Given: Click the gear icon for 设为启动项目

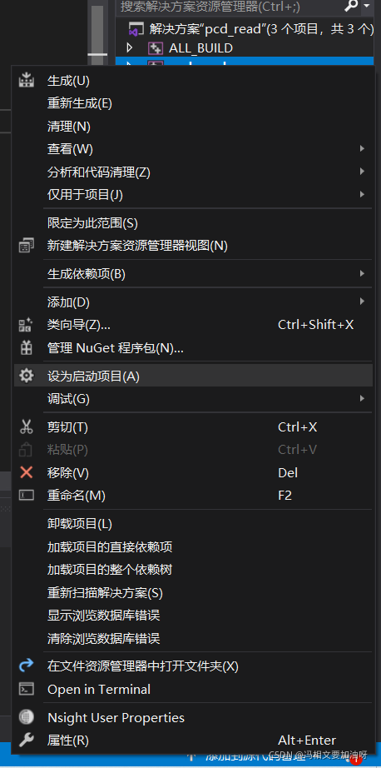Looking at the screenshot, I should [x=26, y=376].
